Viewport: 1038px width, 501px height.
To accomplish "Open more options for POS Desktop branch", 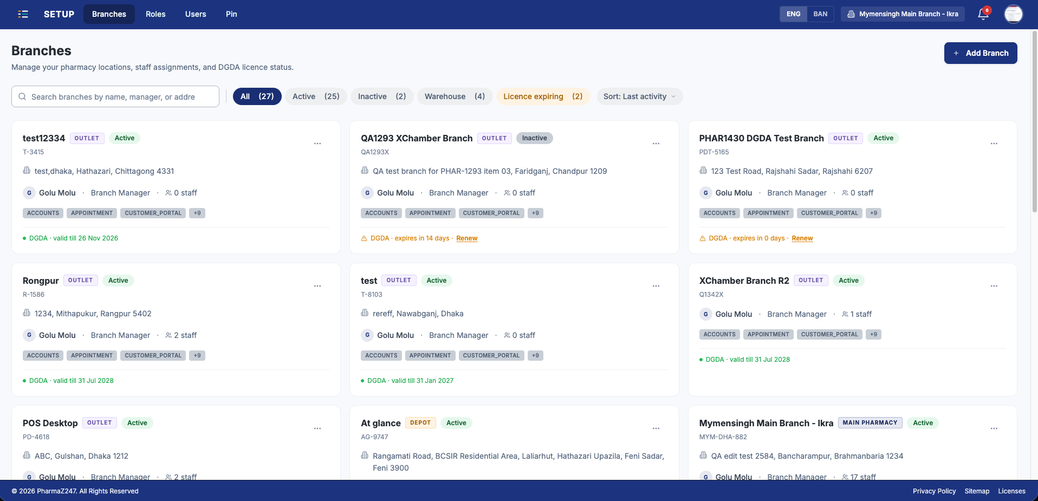I will [317, 428].
